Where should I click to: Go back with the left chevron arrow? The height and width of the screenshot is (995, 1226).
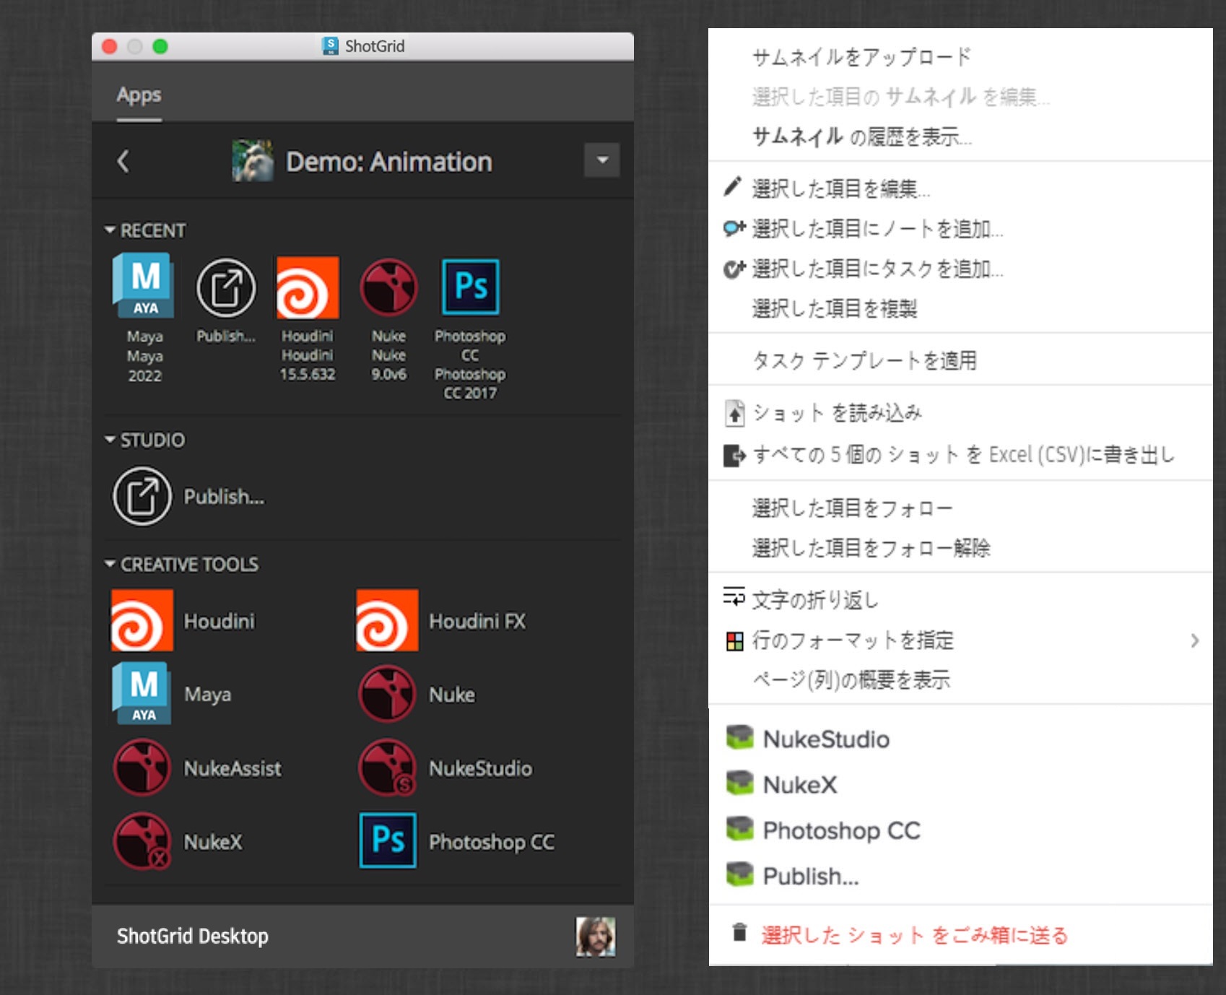123,161
